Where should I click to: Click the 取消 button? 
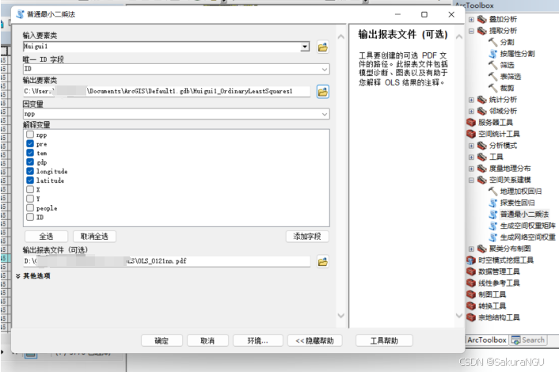(207, 340)
